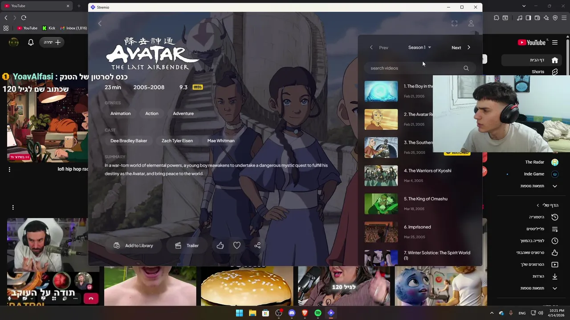570x320 pixels.
Task: Open the Kick bookmark
Action: pyautogui.click(x=49, y=28)
